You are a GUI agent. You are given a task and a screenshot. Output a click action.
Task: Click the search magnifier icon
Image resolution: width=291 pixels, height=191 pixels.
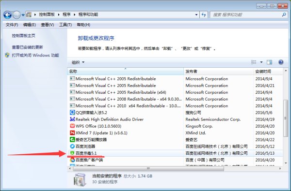284,15
